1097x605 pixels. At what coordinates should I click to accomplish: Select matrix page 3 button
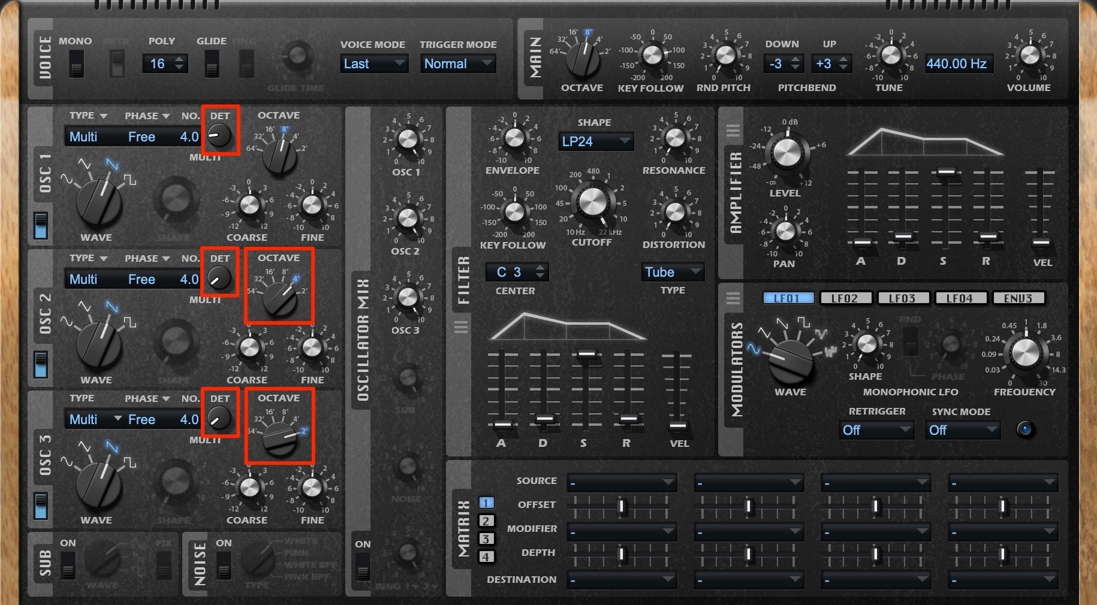pyautogui.click(x=486, y=539)
